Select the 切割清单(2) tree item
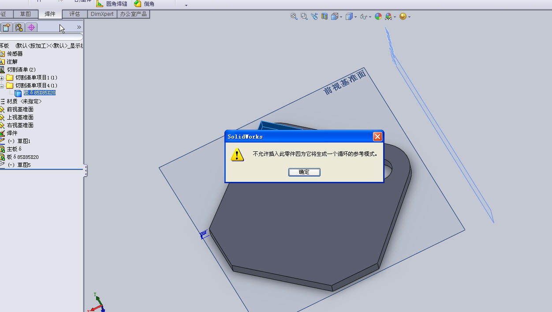552x312 pixels. [21, 70]
